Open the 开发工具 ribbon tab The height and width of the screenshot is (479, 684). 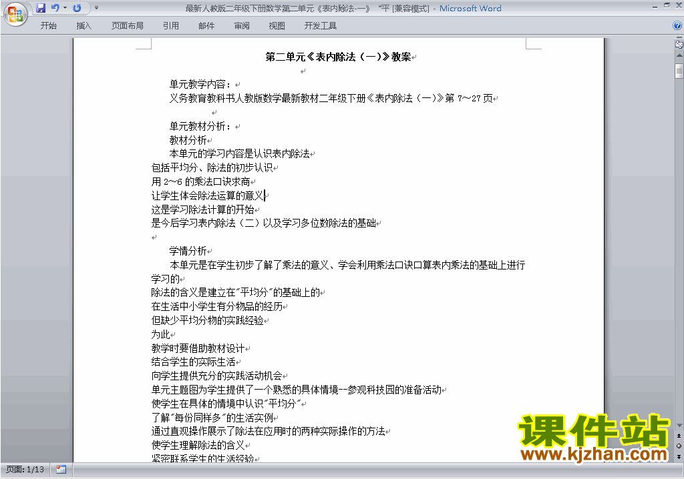(x=321, y=26)
